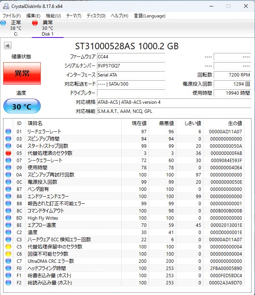
Task: Click status orb for BC コマンドタイムアウト
Action: click(8, 211)
